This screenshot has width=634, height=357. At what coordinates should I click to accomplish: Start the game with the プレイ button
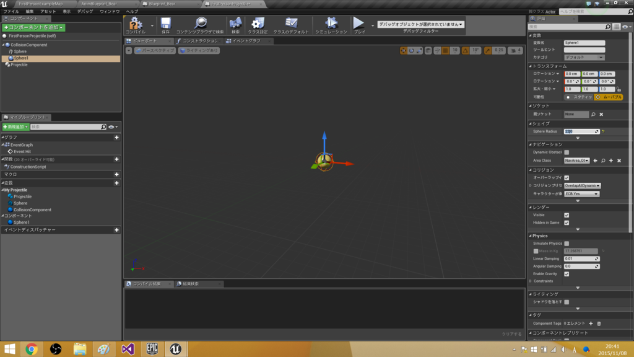tap(359, 25)
